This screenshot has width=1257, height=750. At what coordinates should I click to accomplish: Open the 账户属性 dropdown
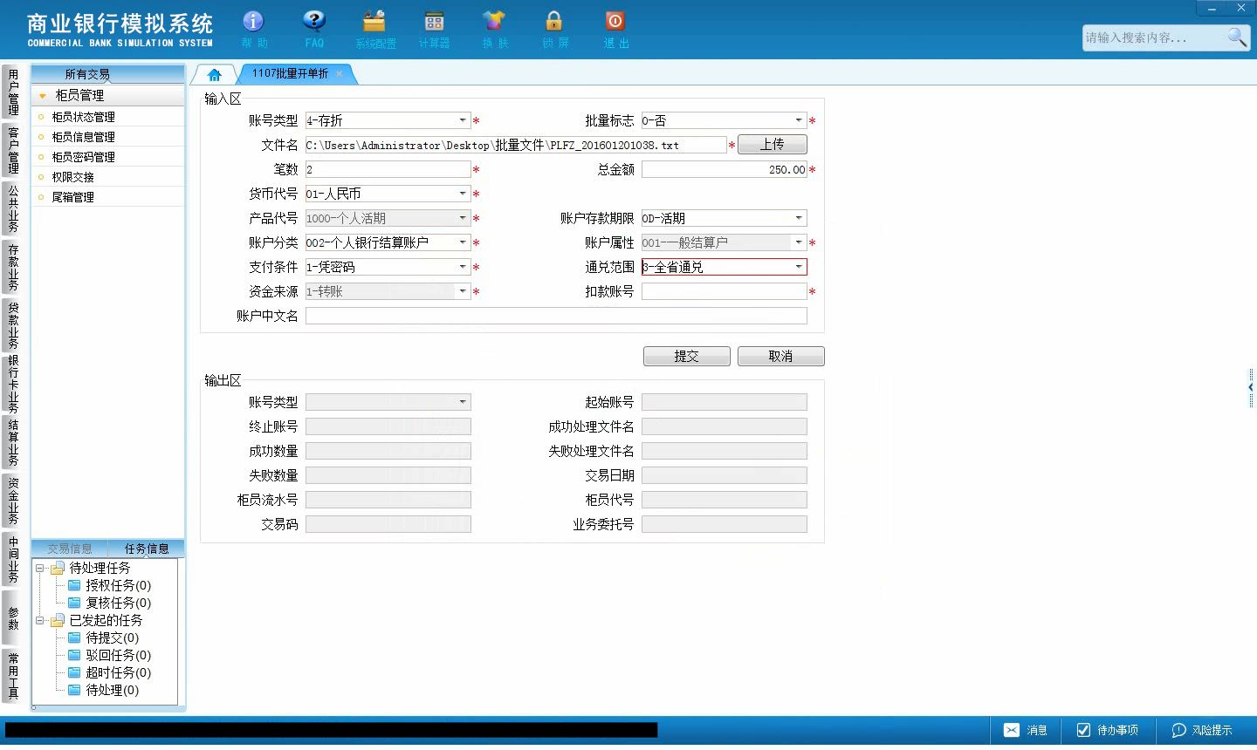[799, 242]
